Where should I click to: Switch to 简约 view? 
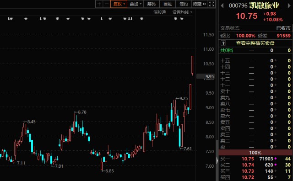pos(184,4)
